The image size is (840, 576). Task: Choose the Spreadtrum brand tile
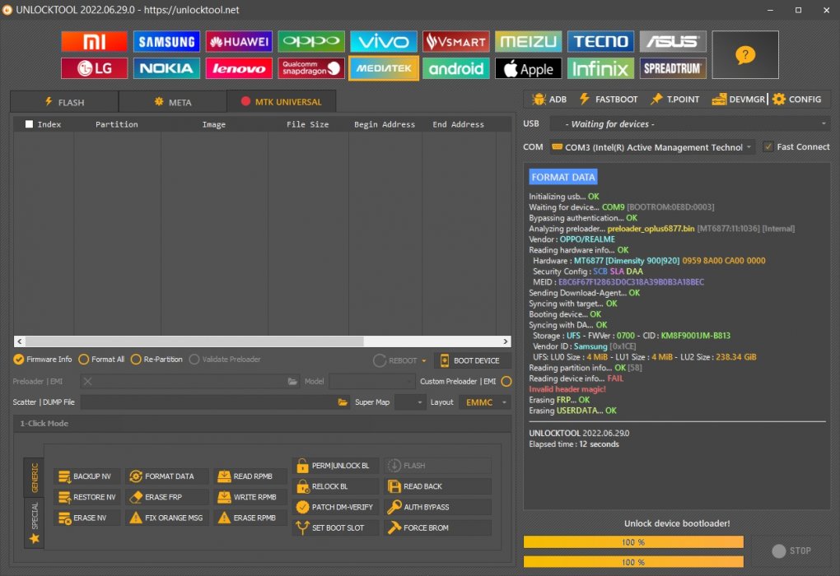673,68
